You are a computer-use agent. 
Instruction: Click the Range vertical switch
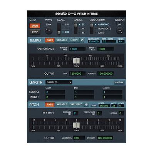[76, 29]
